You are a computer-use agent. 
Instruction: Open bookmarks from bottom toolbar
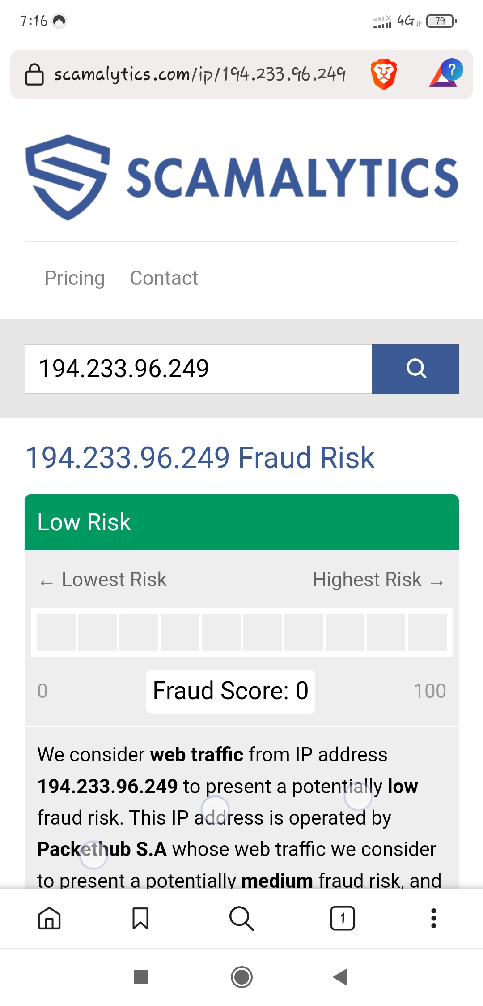[140, 918]
